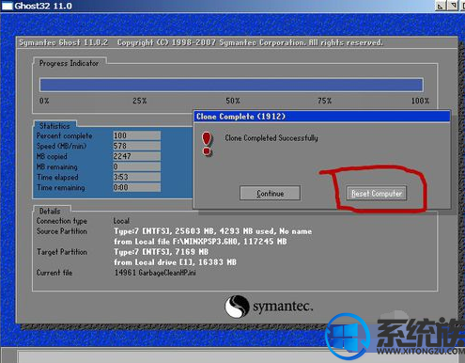This screenshot has height=363, width=465.
Task: Click the Target Partition 7169 MB line
Action: pyautogui.click(x=161, y=252)
